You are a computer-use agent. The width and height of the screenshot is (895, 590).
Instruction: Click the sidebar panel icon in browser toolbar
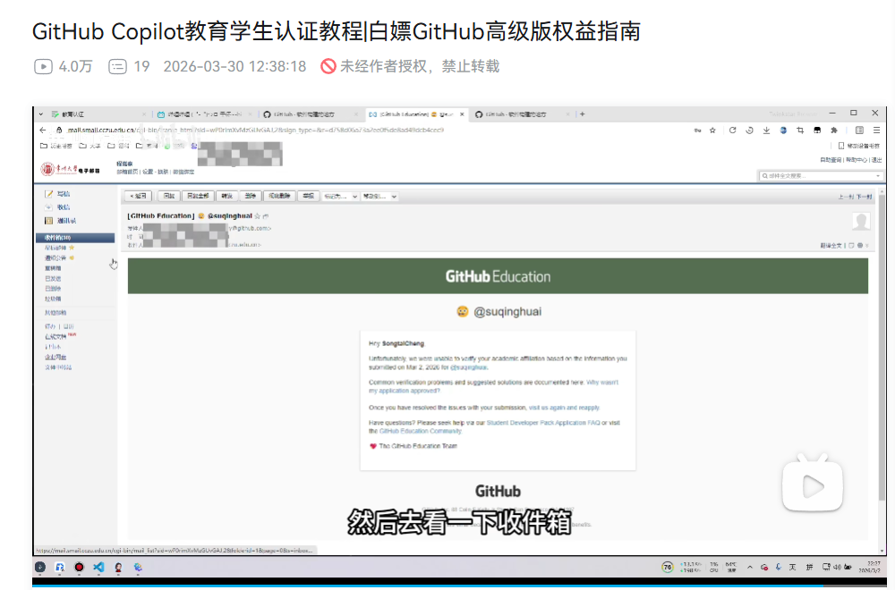pos(859,130)
